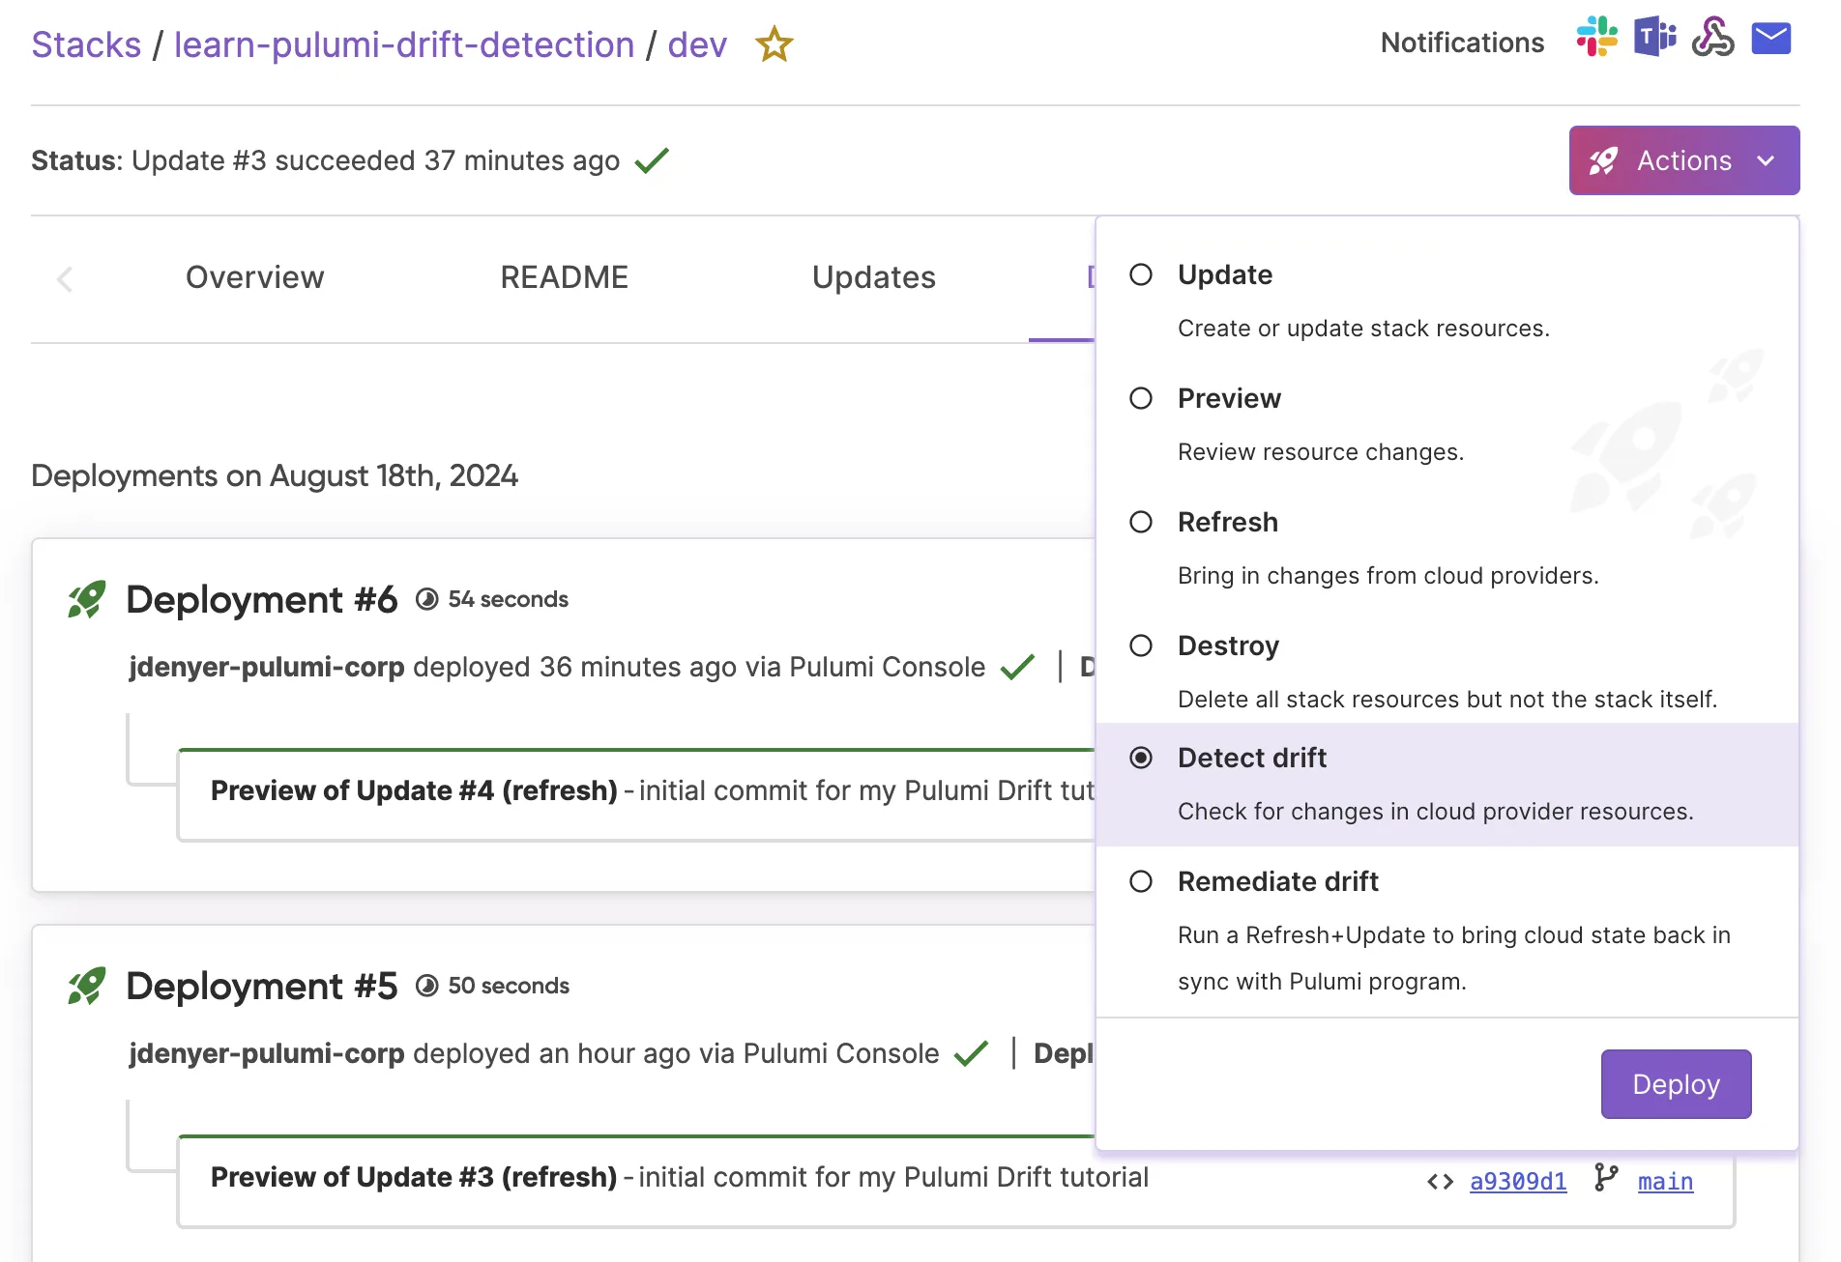
Task: Open Slack notification integration
Action: 1597,38
